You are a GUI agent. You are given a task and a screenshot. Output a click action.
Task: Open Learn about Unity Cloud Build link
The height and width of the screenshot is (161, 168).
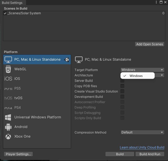tap(142, 148)
